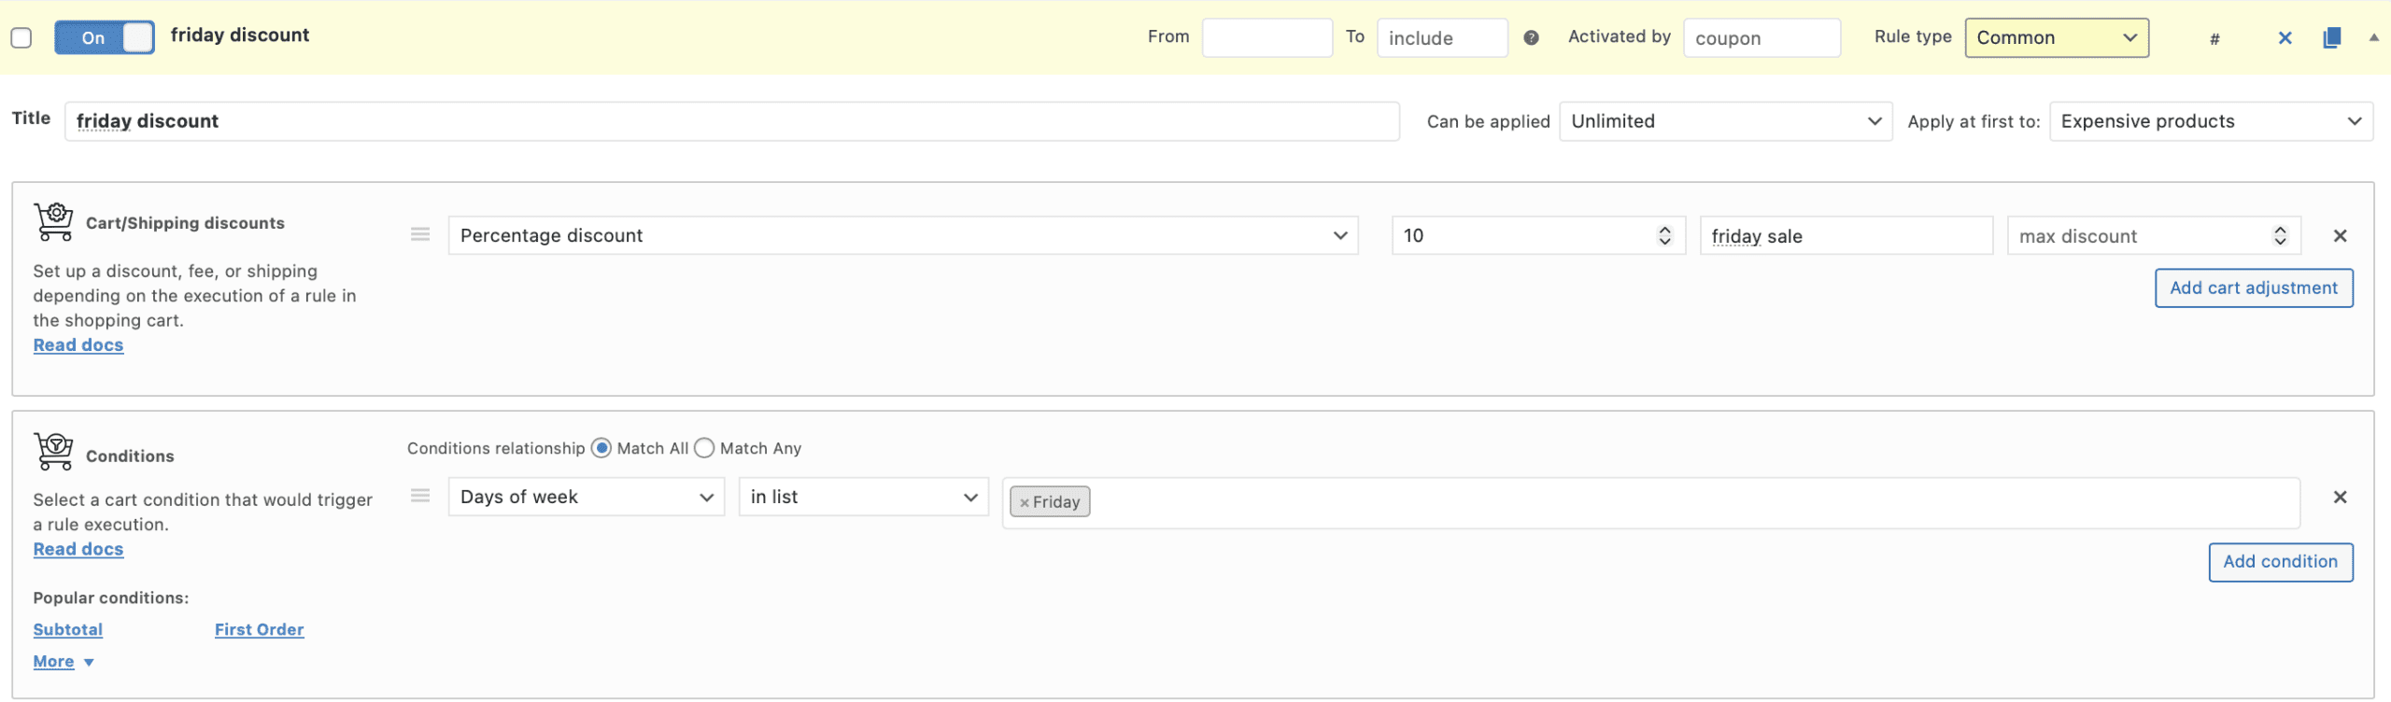Duplicate the rule using copy icon
The height and width of the screenshot is (702, 2391).
click(x=2331, y=38)
